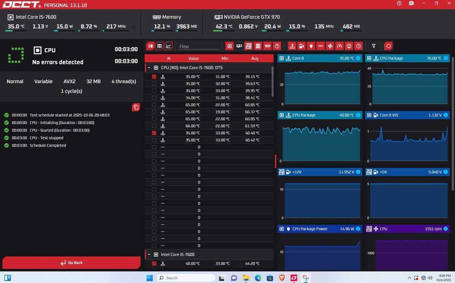Click the '4 thread(s)' setting label

(124, 81)
